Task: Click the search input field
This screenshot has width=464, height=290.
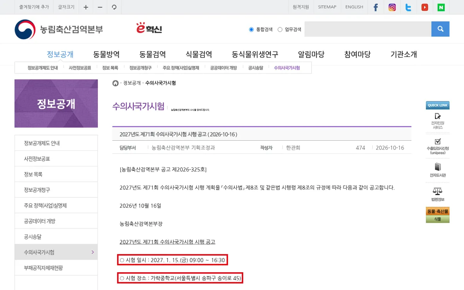Action: tap(368, 29)
